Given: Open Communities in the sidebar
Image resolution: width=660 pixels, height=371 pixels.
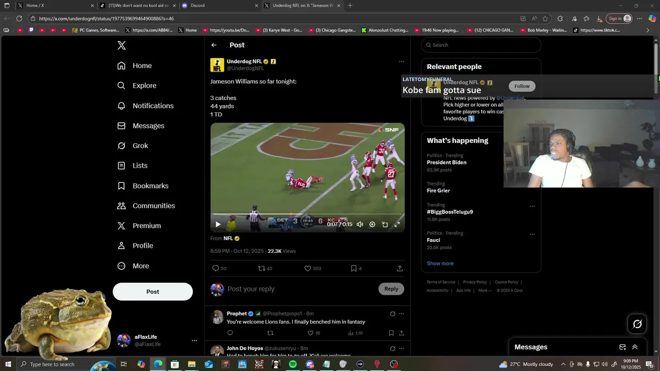Looking at the screenshot, I should (x=146, y=206).
